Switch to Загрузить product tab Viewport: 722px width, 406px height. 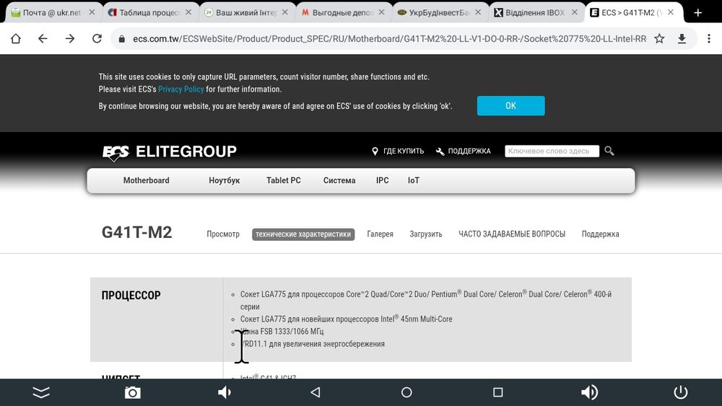click(425, 234)
